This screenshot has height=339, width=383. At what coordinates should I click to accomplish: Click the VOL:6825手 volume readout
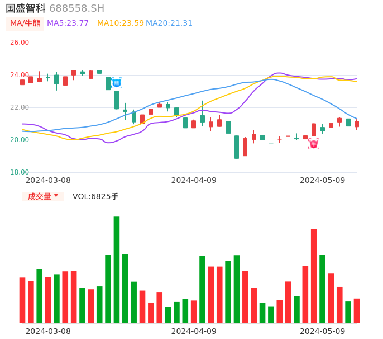click(95, 196)
